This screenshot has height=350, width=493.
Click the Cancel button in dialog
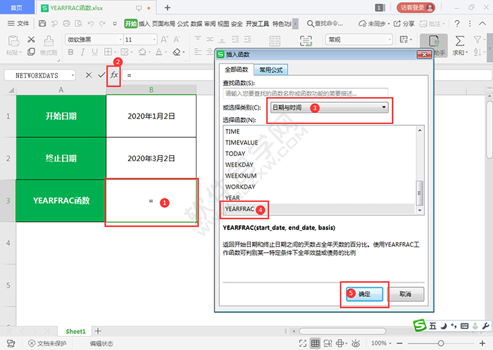(x=405, y=294)
